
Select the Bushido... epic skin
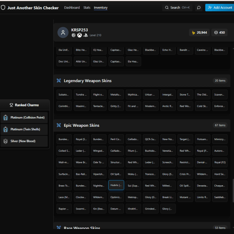[x=151, y=151]
